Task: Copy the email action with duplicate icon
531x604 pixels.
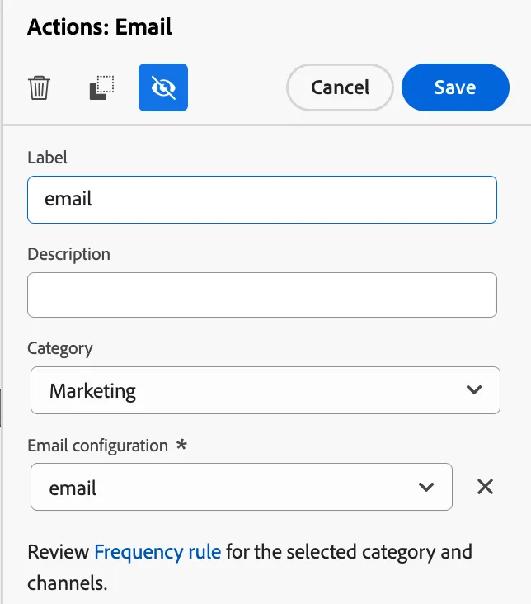Action: point(101,87)
